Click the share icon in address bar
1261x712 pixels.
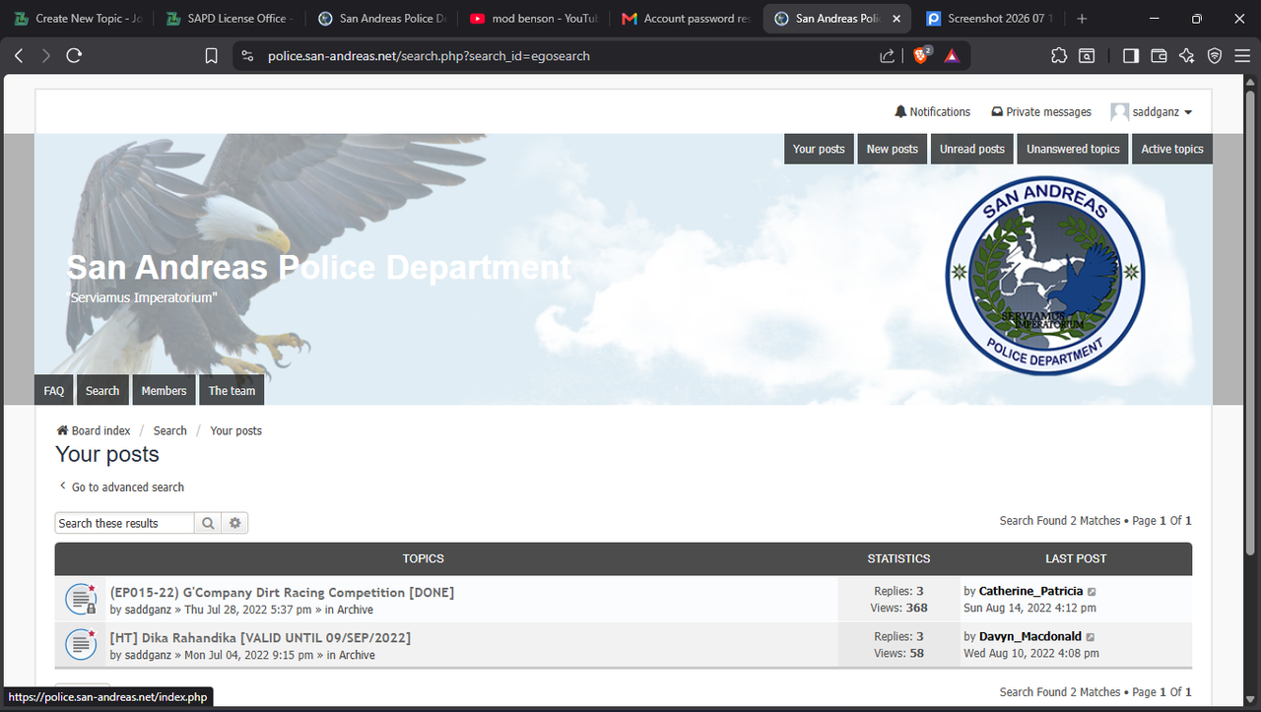(x=888, y=56)
